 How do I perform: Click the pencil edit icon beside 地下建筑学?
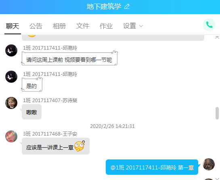127,6
